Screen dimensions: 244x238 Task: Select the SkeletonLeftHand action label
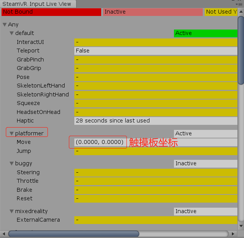tap(41, 86)
